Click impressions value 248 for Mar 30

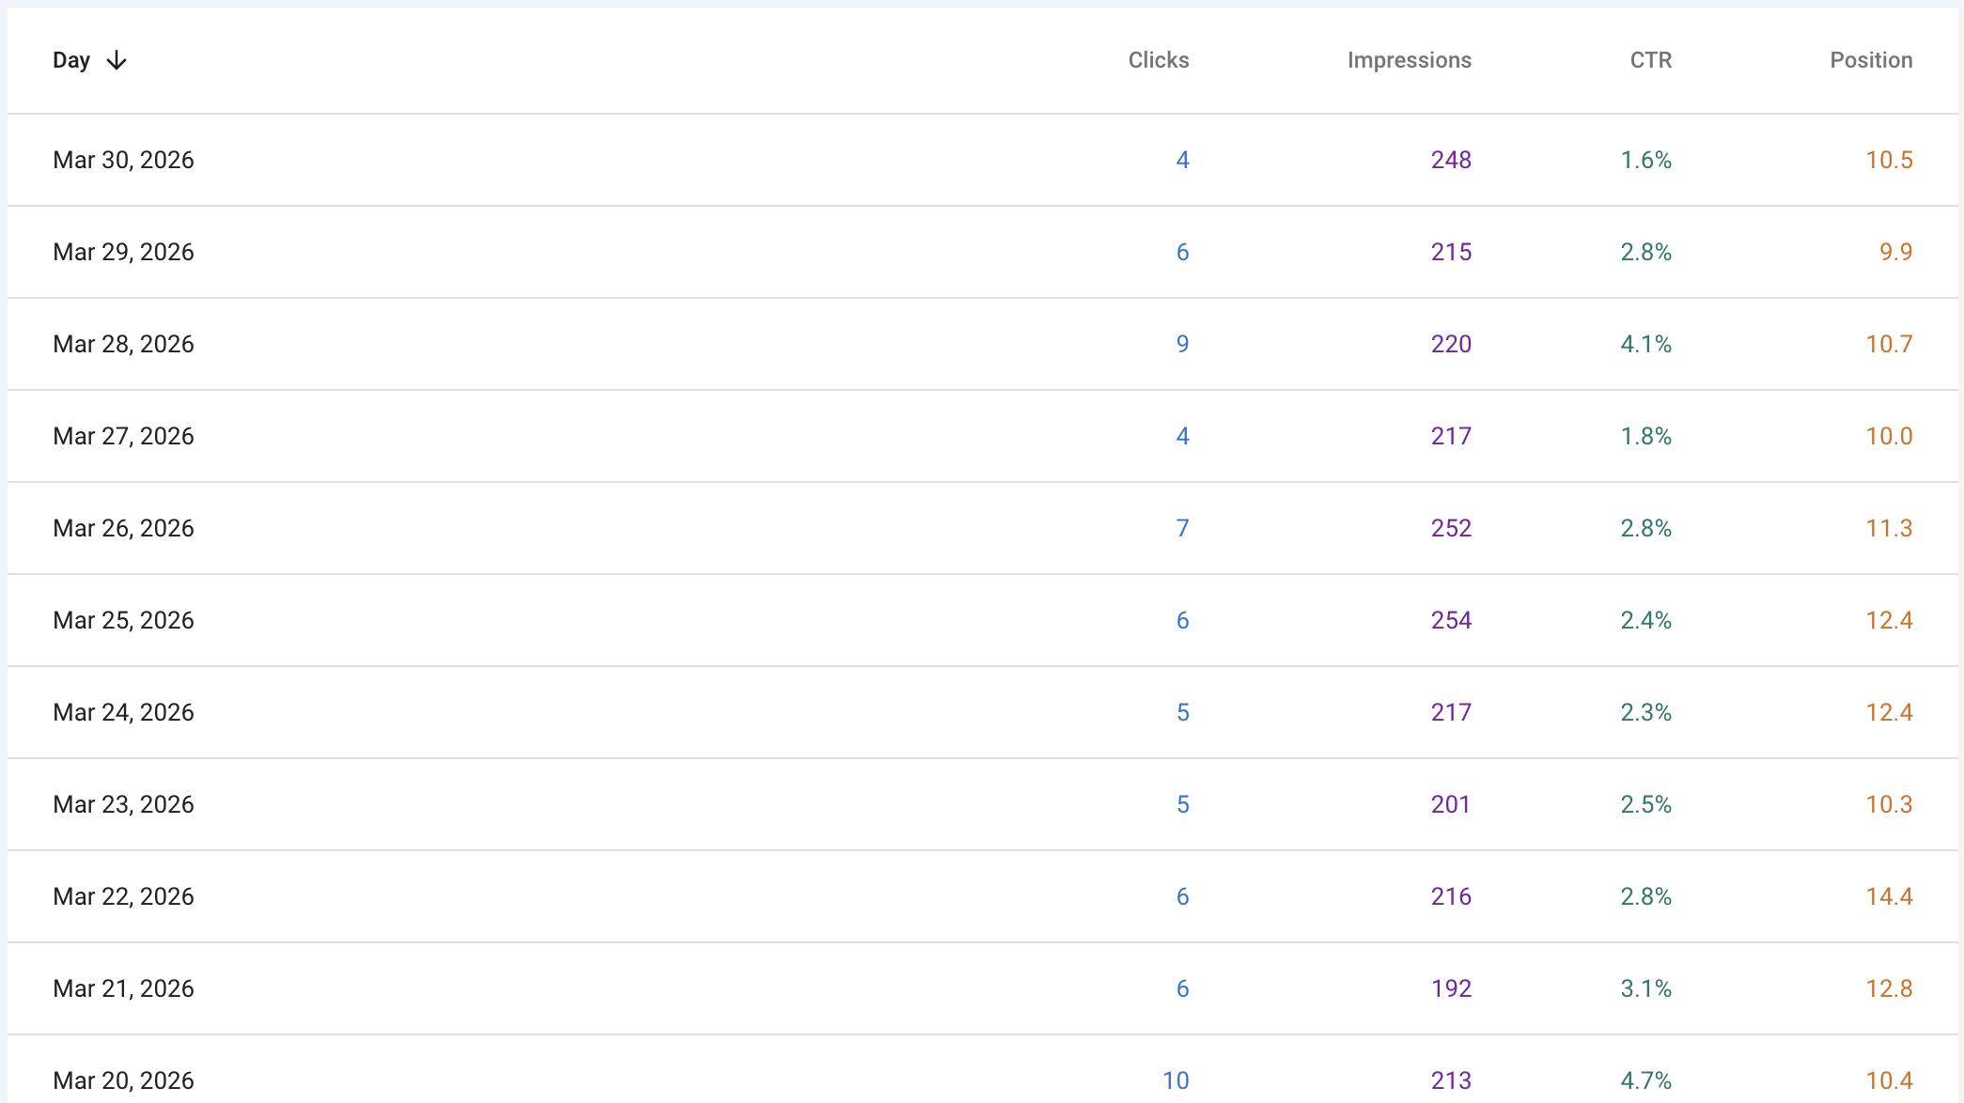pyautogui.click(x=1450, y=160)
